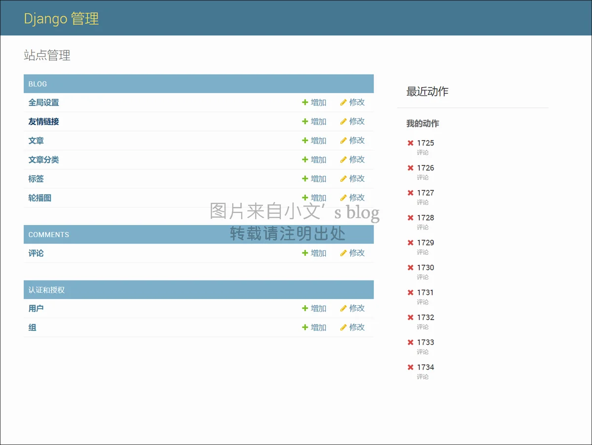Click the pencil icon in 评论 model row
Viewport: 592px width, 445px height.
click(x=343, y=253)
